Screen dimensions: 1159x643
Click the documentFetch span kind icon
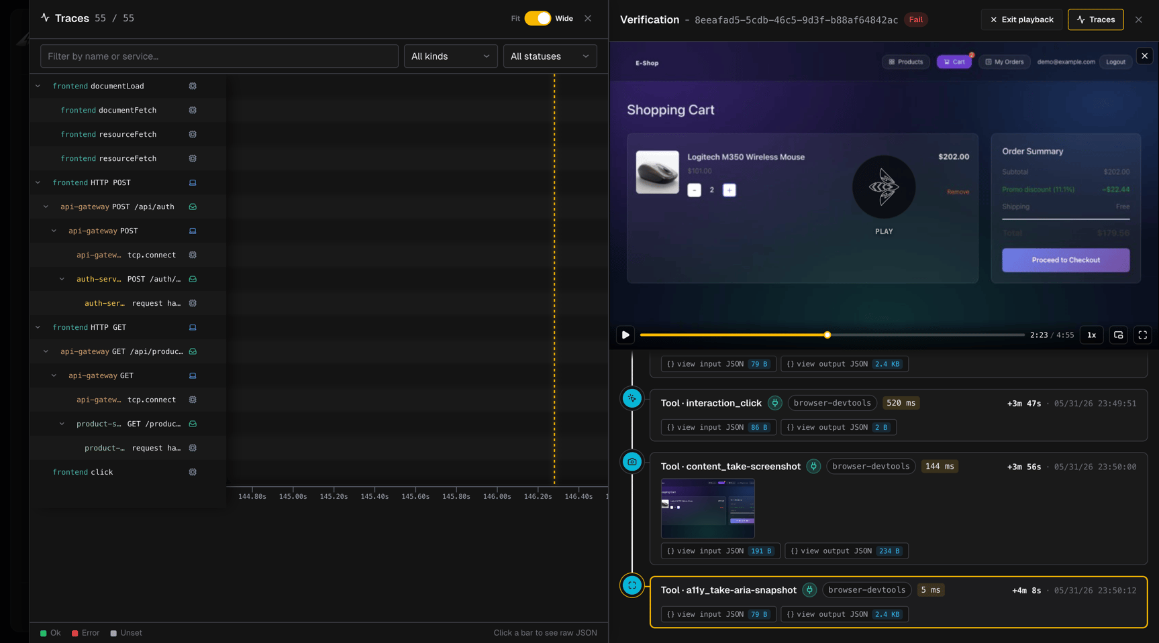point(193,110)
